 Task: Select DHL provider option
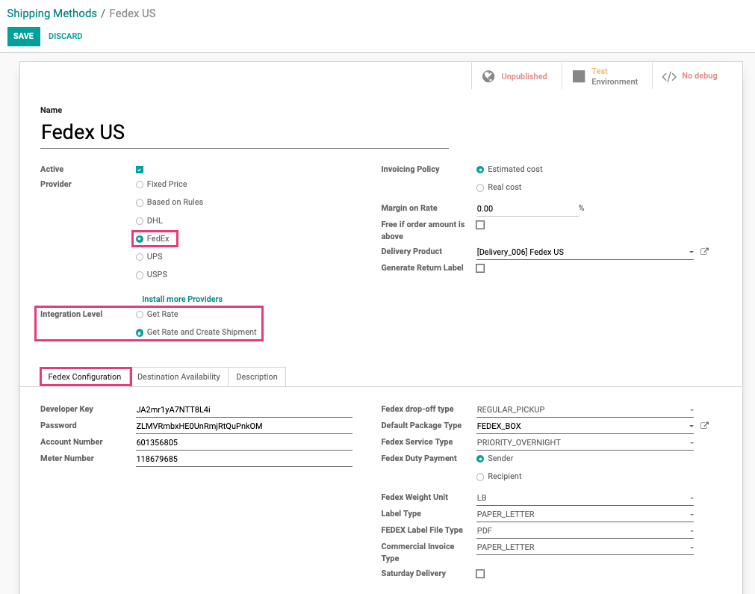[140, 220]
